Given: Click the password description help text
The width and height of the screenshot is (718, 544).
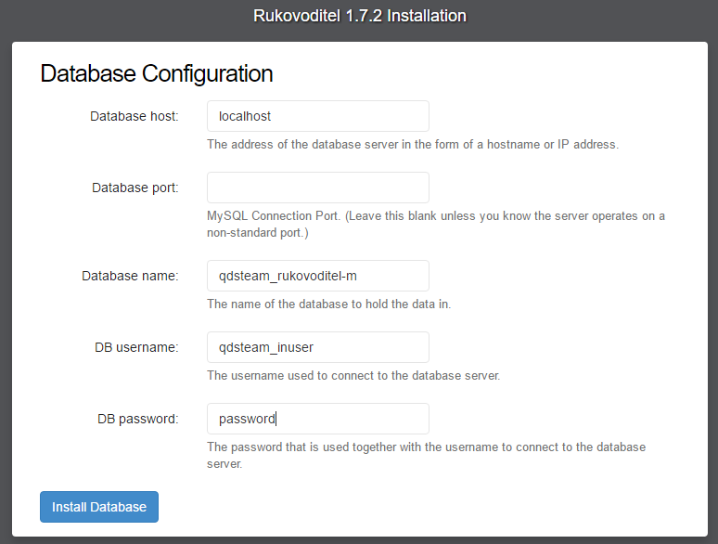Looking at the screenshot, I should coord(427,447).
